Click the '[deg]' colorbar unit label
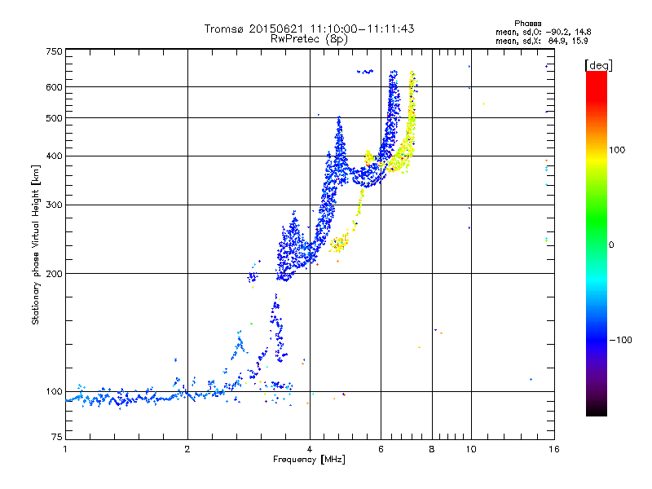The height and width of the screenshot is (489, 652). tap(598, 66)
